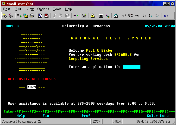This screenshot has height=125, width=176.
Task: Click the PA2 key icon
Action: coord(151,16)
